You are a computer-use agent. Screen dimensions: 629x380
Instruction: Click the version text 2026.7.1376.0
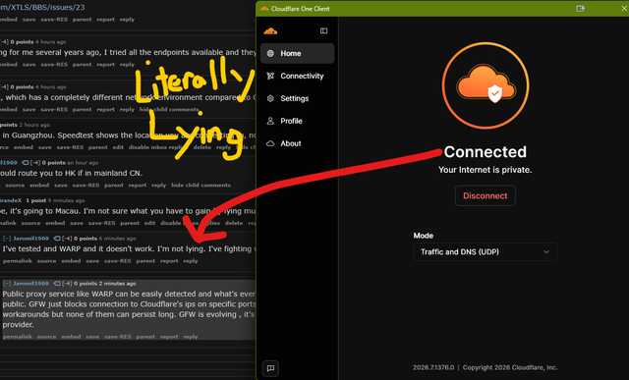[433, 367]
